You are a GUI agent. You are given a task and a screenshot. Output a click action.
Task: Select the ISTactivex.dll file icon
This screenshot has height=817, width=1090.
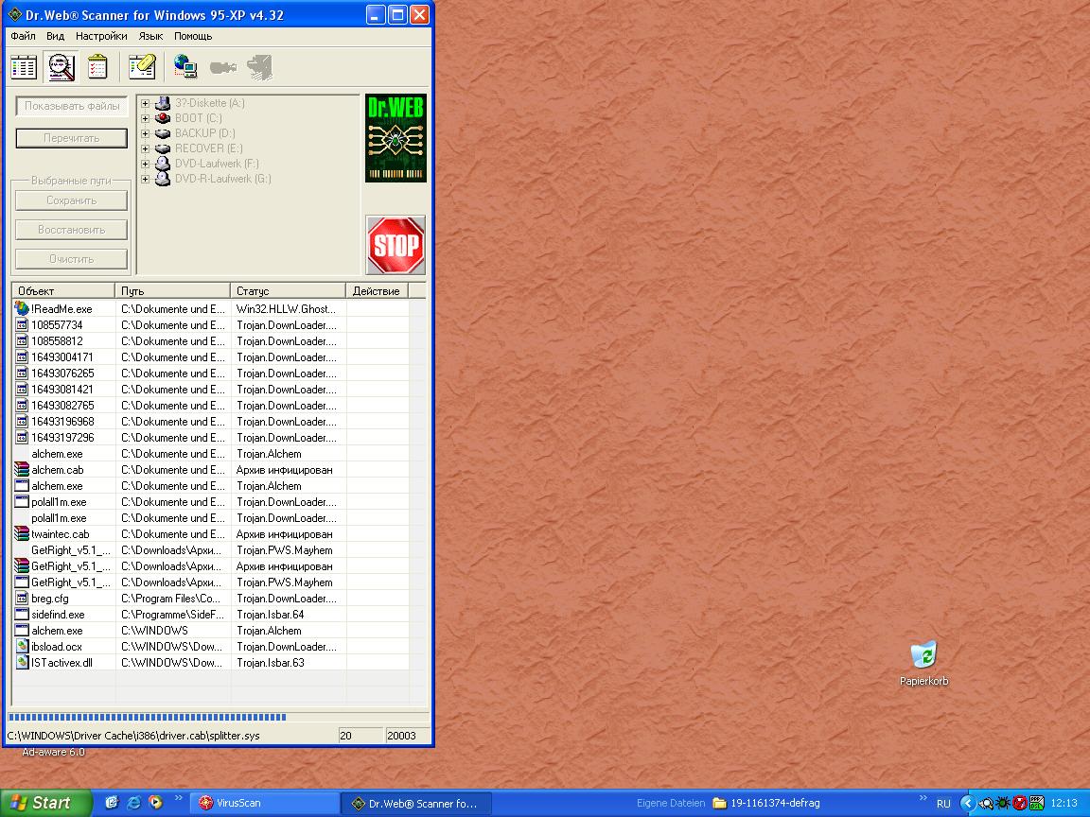(x=22, y=663)
